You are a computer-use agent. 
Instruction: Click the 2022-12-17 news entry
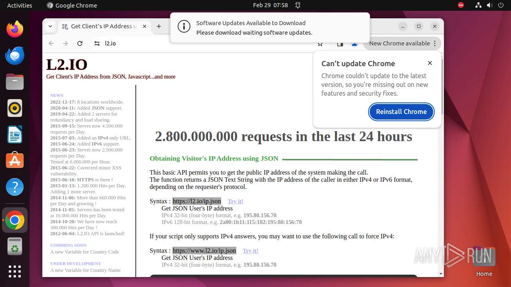pyautogui.click(x=87, y=102)
